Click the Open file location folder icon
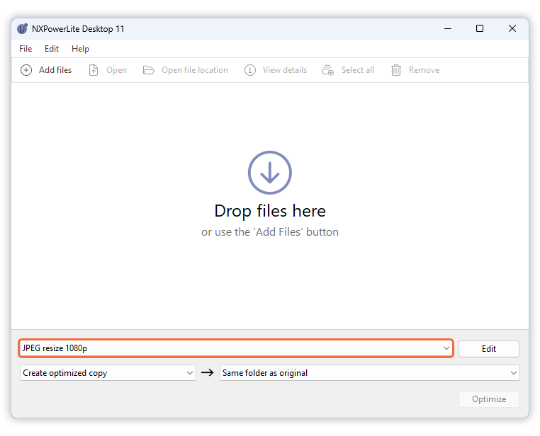 point(148,70)
